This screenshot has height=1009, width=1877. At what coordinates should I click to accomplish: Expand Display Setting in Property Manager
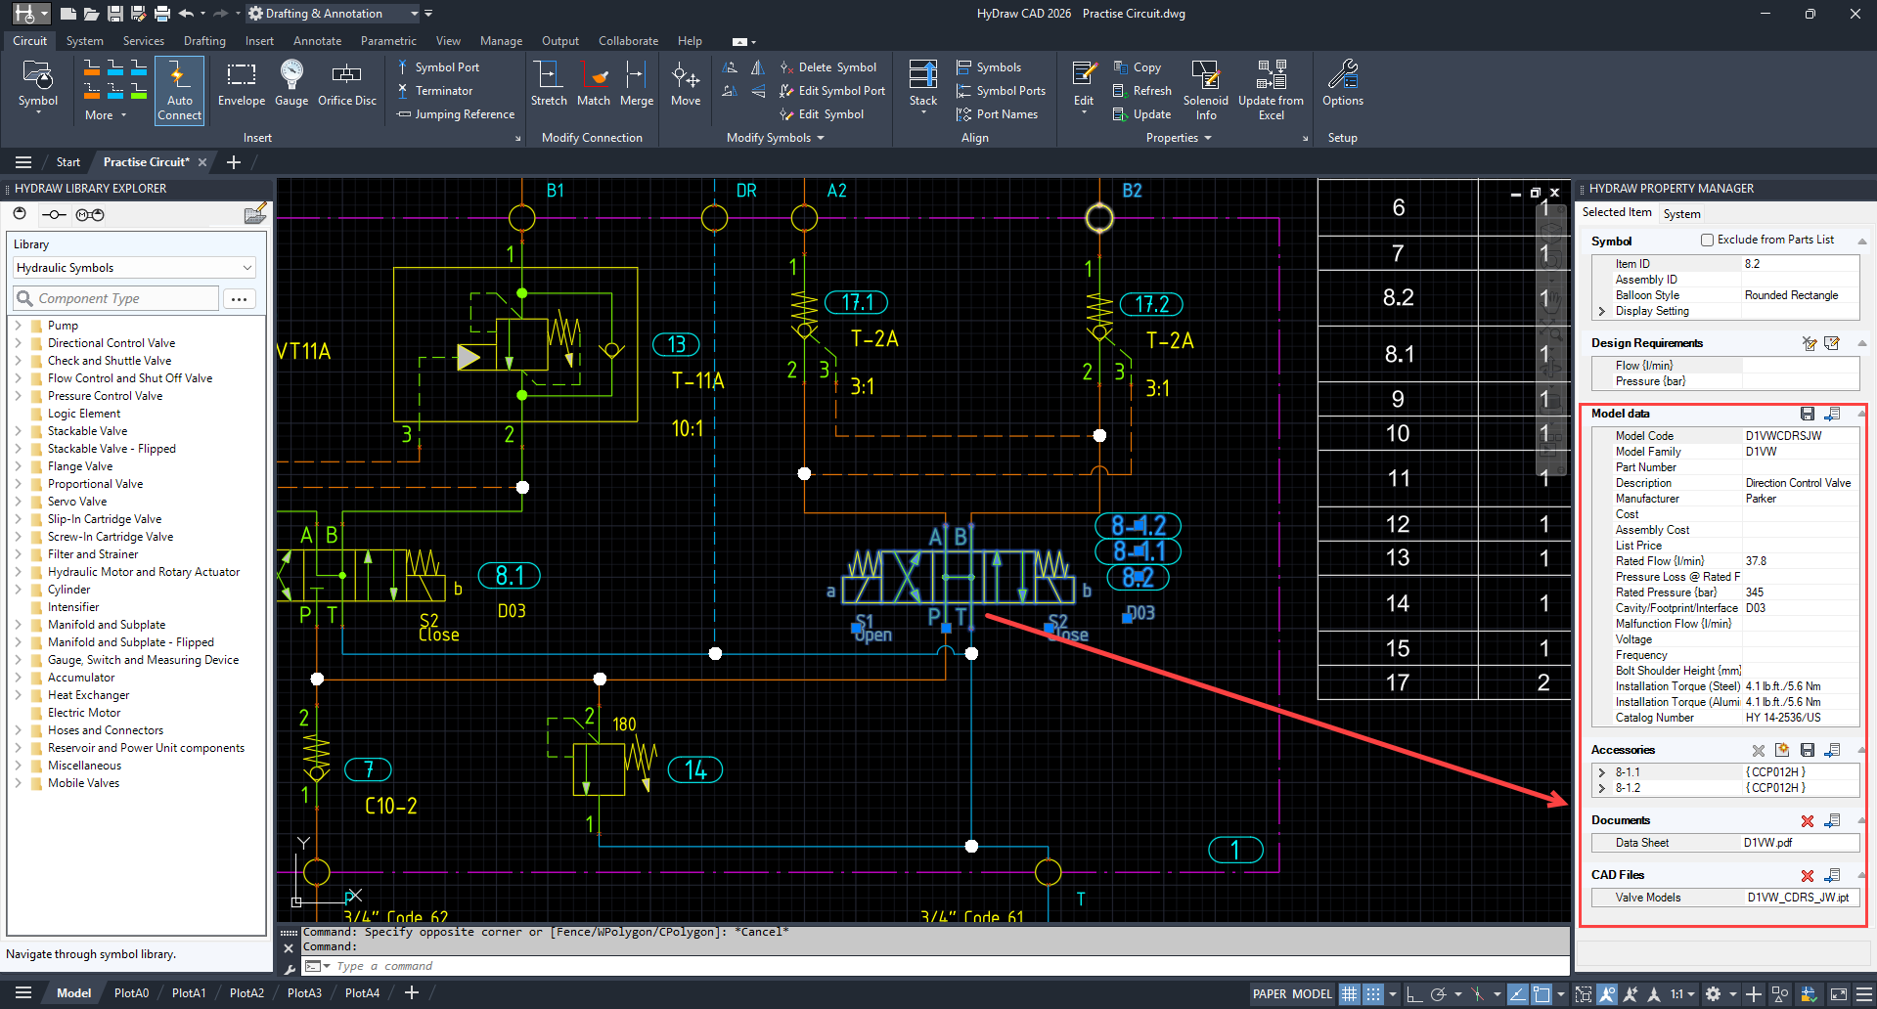click(x=1602, y=311)
